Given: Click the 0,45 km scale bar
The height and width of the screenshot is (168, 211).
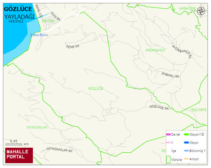Looking at the screenshot, I should click(14, 145).
